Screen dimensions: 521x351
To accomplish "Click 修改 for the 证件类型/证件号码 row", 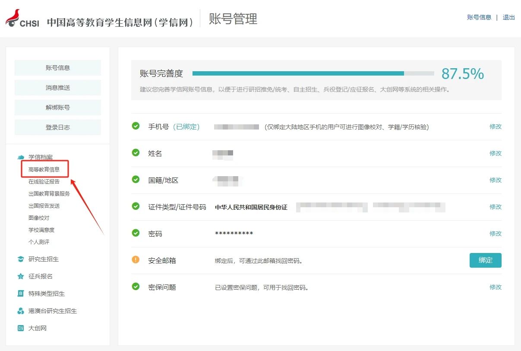I will click(x=496, y=207).
